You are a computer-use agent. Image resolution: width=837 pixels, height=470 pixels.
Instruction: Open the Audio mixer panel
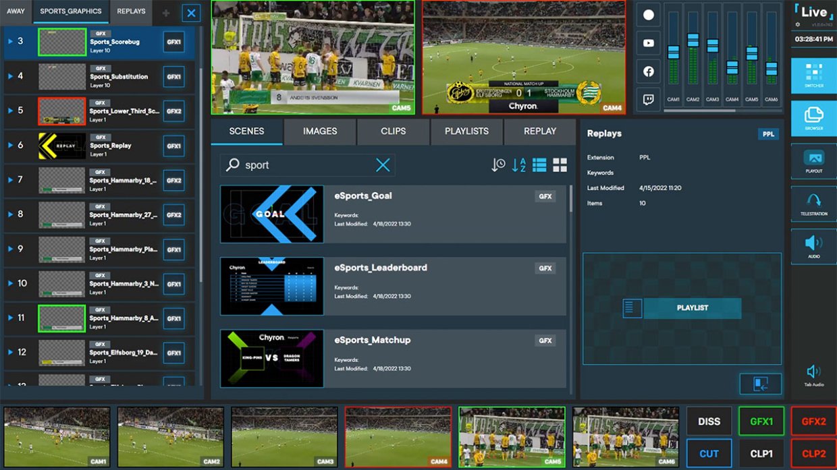coord(813,246)
